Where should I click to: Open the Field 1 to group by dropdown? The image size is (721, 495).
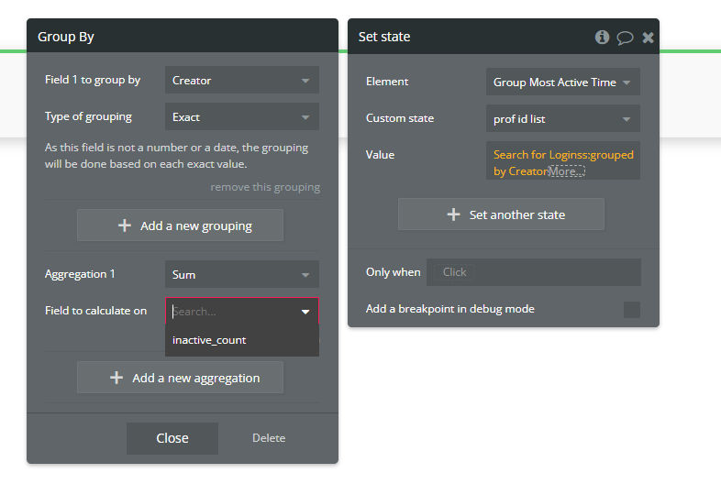[242, 81]
